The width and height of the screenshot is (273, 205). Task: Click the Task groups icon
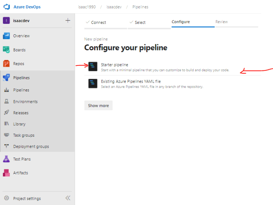point(6,135)
